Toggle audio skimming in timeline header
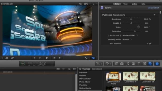 click(x=64, y=69)
